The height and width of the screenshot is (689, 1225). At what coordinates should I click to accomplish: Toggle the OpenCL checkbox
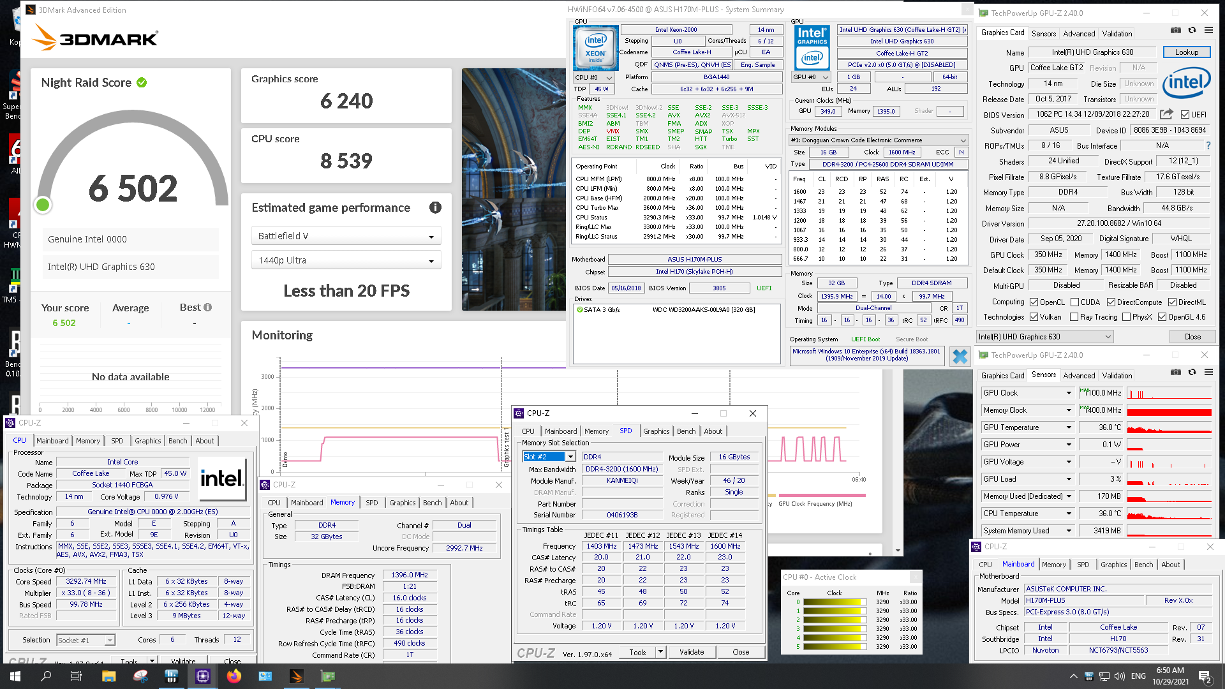[x=1034, y=302]
